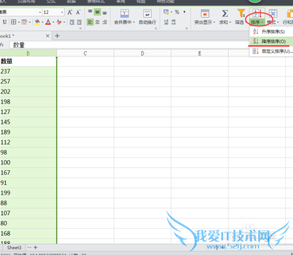Click the 格式 table format icon

coord(273,13)
